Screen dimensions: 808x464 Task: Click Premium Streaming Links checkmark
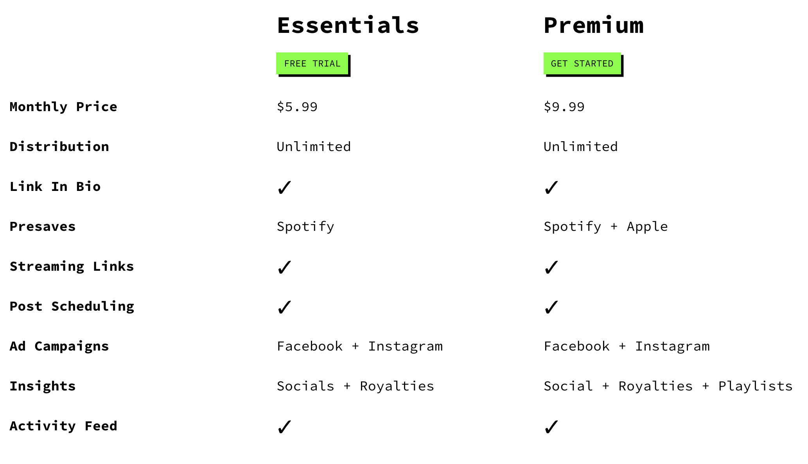[551, 267]
